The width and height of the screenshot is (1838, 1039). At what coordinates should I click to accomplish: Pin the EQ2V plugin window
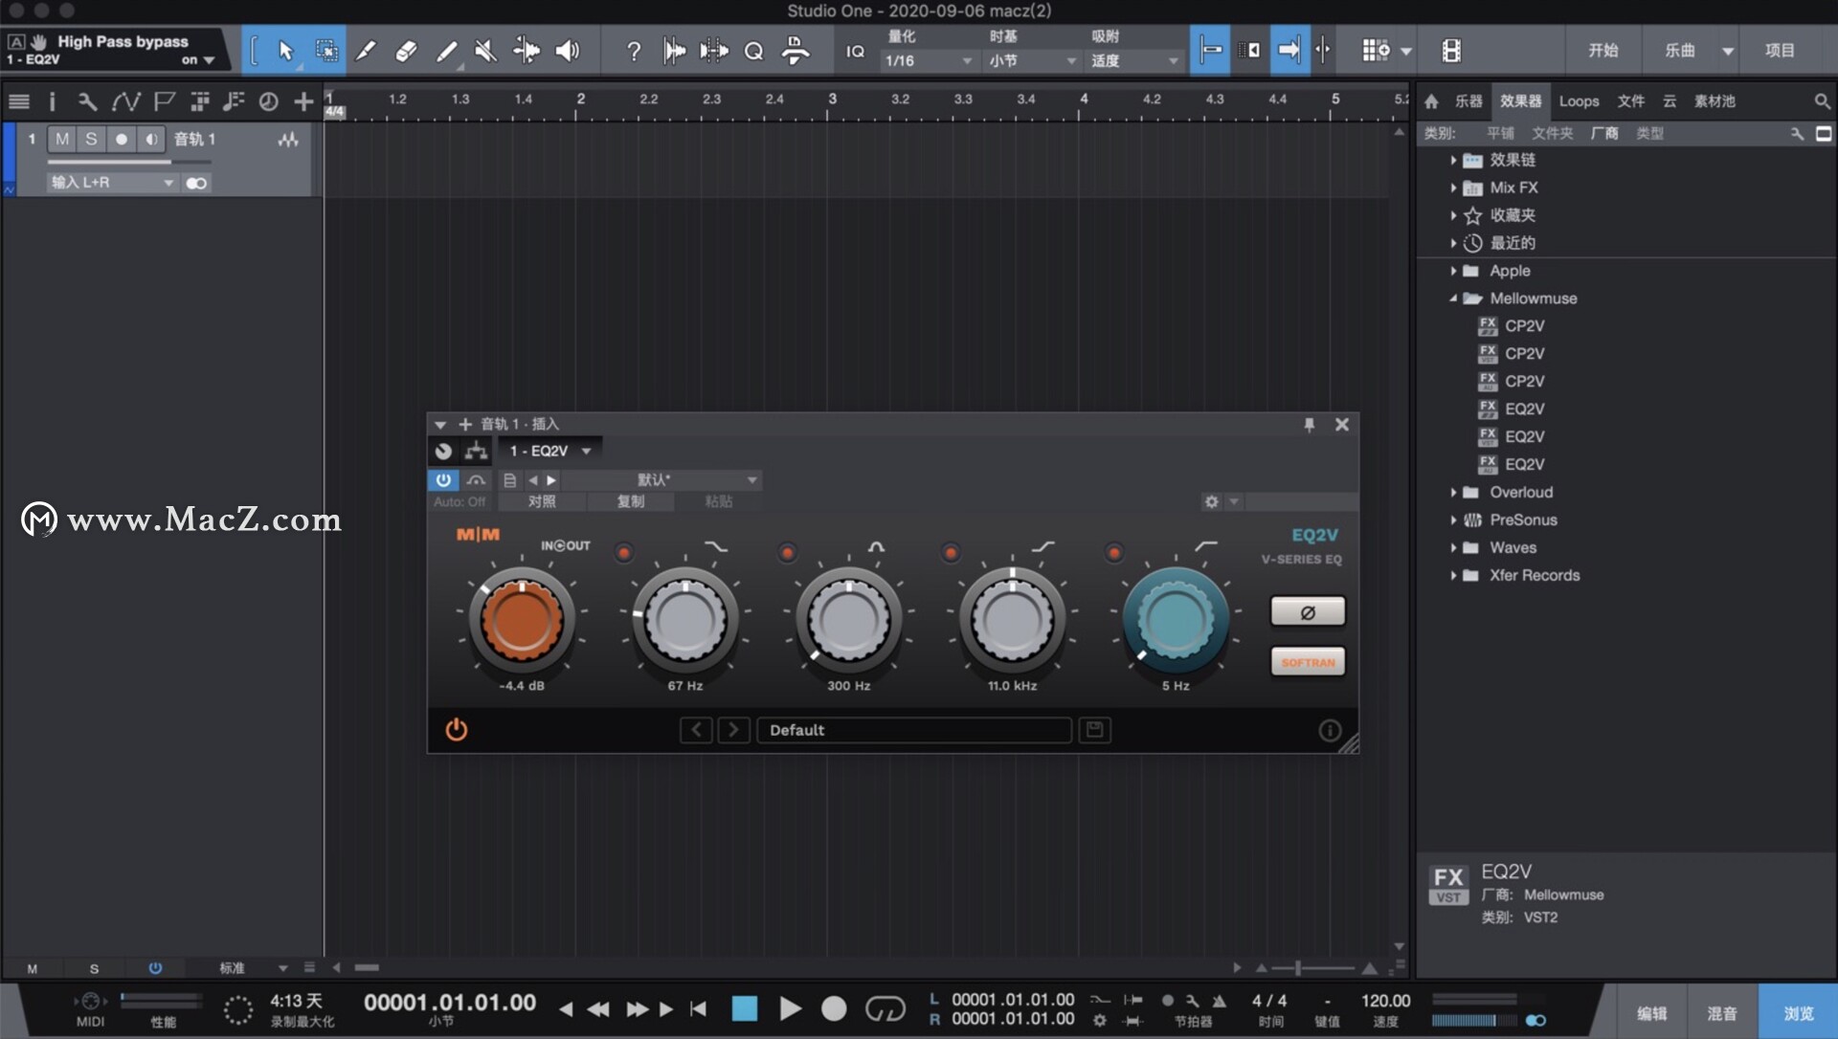1309,424
